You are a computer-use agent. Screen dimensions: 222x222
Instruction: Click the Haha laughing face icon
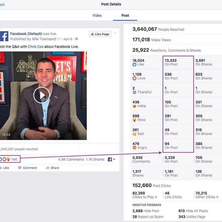[134, 106]
